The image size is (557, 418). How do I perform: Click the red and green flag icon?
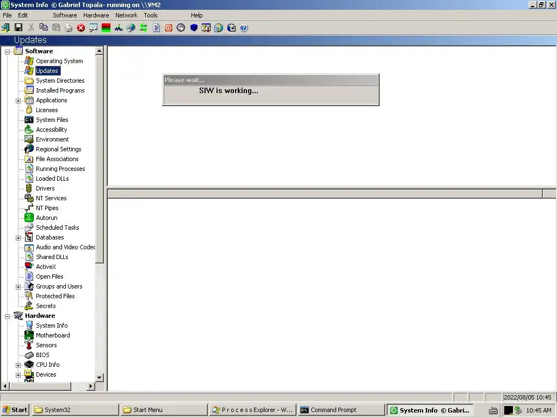(106, 28)
